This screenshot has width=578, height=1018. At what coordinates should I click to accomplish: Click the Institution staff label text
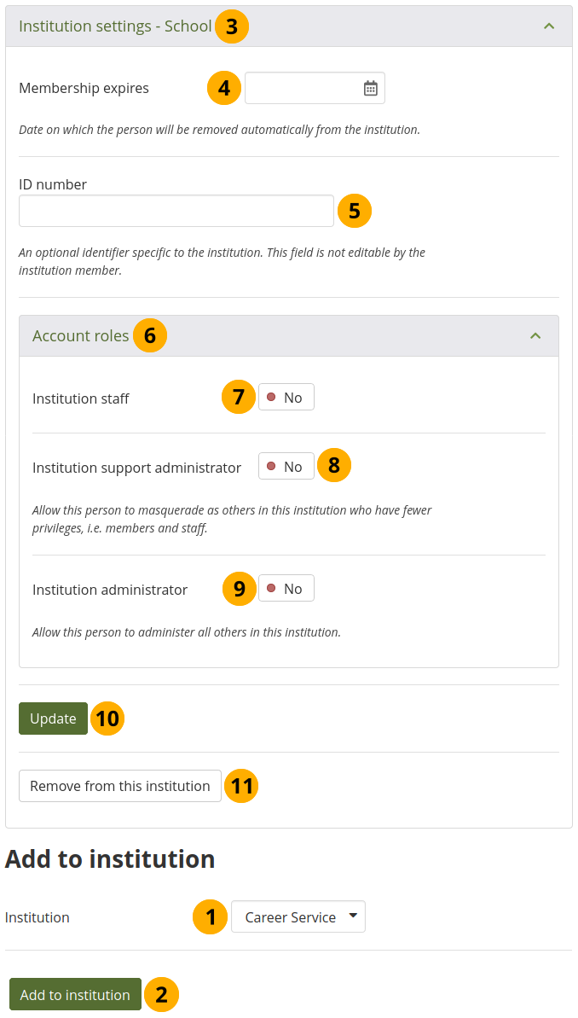tap(81, 398)
